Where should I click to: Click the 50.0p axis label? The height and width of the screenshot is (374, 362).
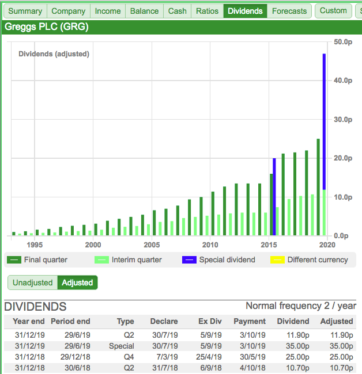[343, 42]
